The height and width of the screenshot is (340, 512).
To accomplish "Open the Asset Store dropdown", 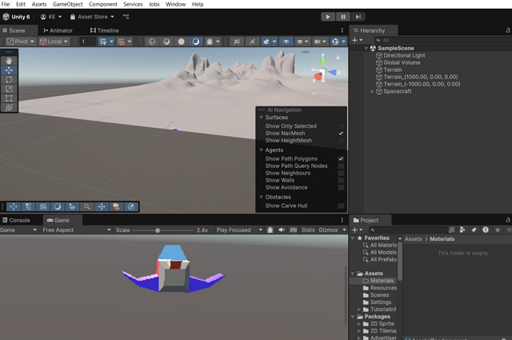I will (92, 17).
